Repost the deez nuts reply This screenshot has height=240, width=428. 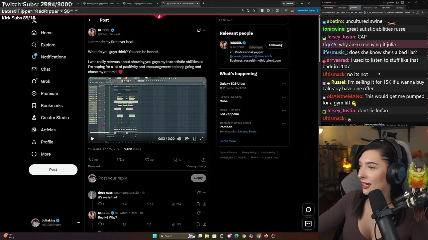click(x=124, y=204)
